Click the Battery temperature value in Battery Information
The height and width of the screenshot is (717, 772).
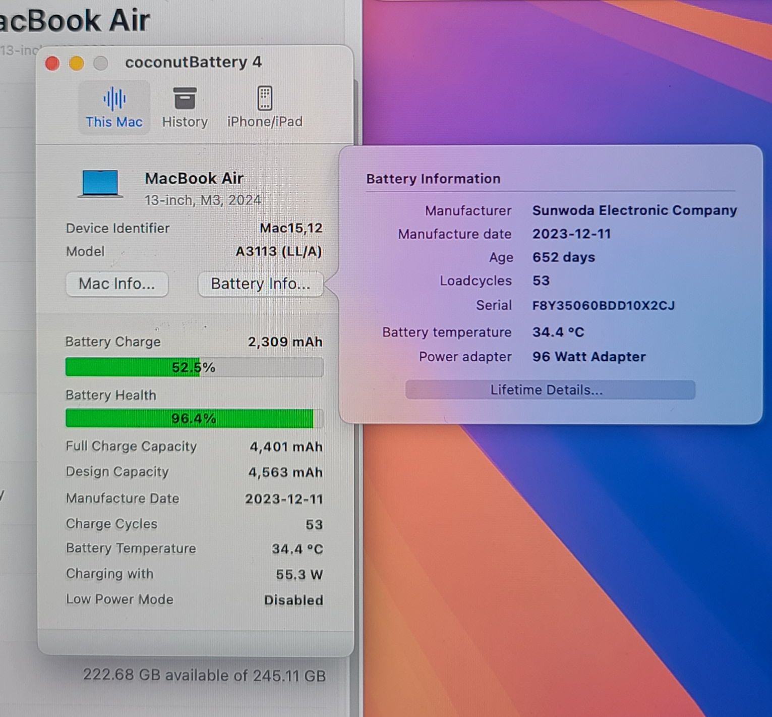click(558, 332)
